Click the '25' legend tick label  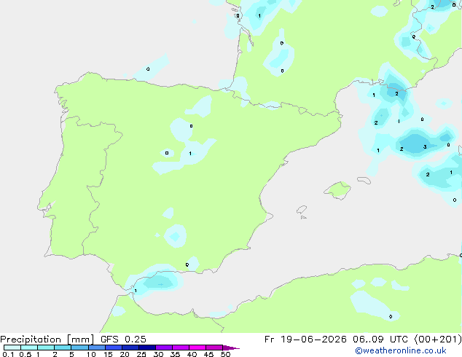click(141, 354)
